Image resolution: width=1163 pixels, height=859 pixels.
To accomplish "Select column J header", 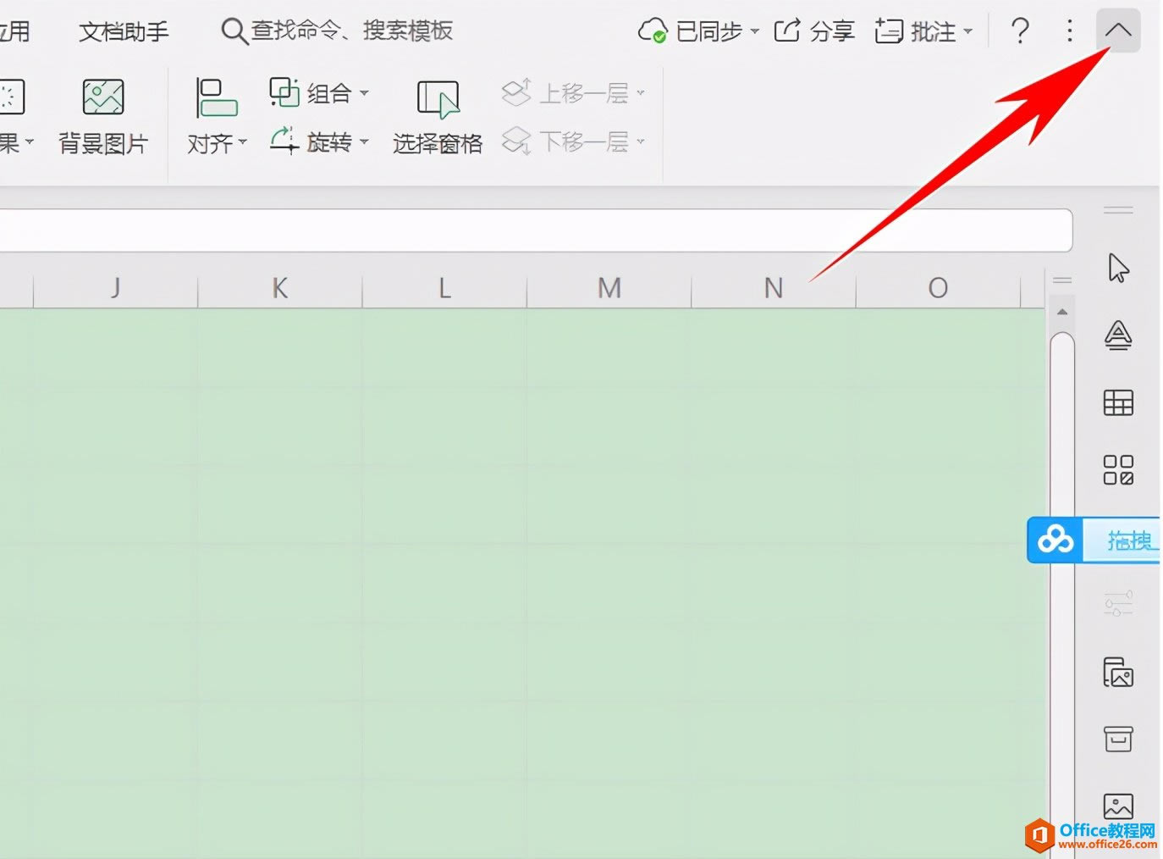I will [115, 288].
